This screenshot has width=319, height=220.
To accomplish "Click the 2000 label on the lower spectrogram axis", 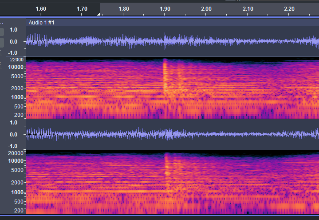I will (x=17, y=183).
